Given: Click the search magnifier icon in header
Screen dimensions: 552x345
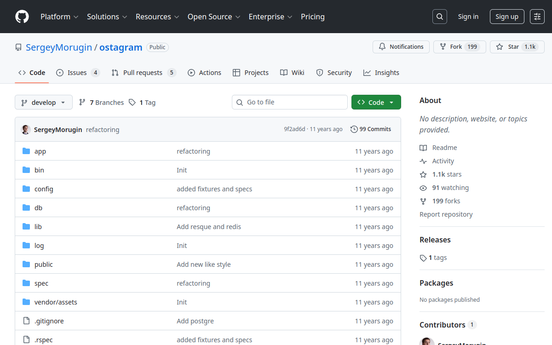Looking at the screenshot, I should coord(439,17).
